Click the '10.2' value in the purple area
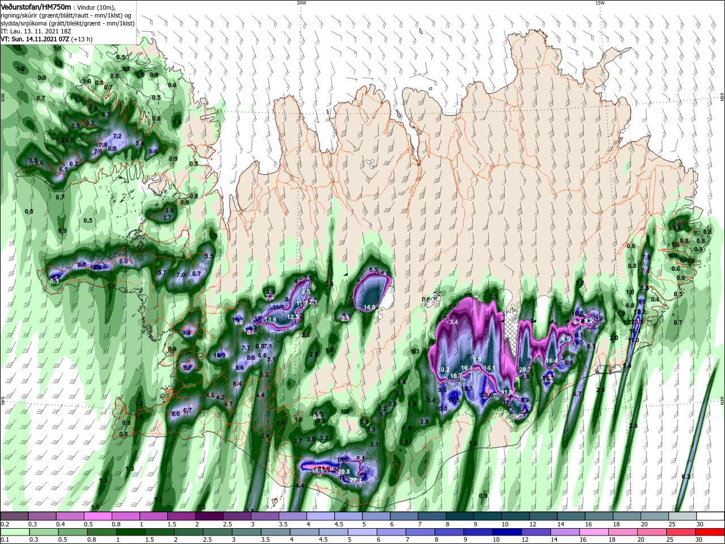The height and width of the screenshot is (544, 725). click(x=443, y=369)
